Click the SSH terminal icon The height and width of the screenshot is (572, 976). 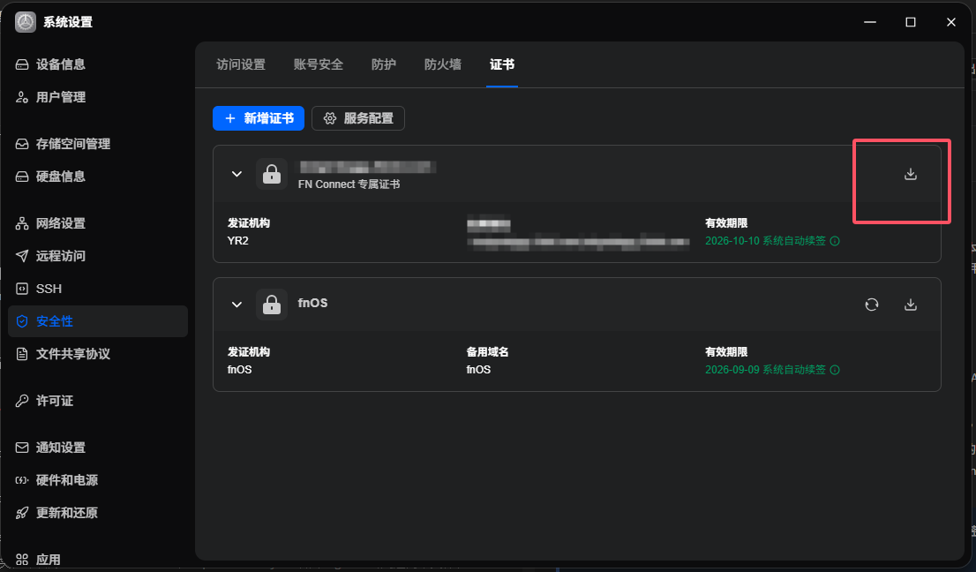pos(22,289)
